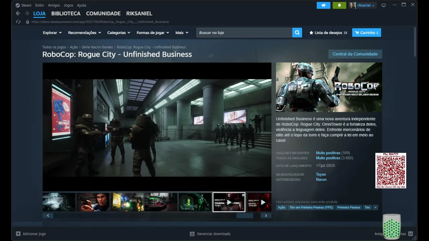
Task: Click the Steam logo in the title bar
Action: 18,5
